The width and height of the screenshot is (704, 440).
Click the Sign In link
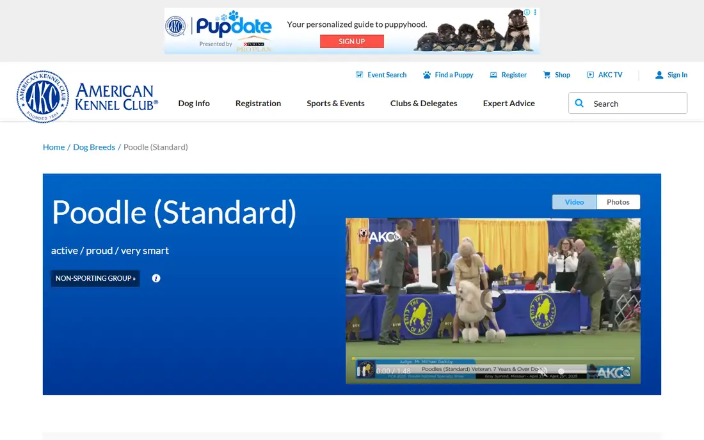coord(671,75)
